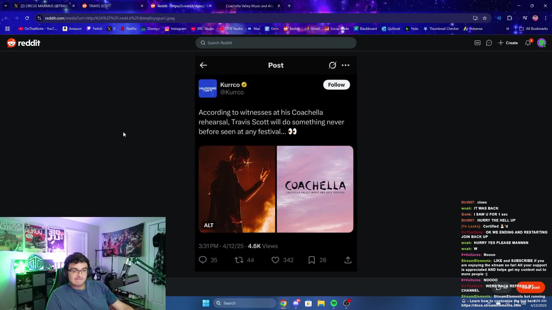Click the Search Reddit field

point(276,43)
